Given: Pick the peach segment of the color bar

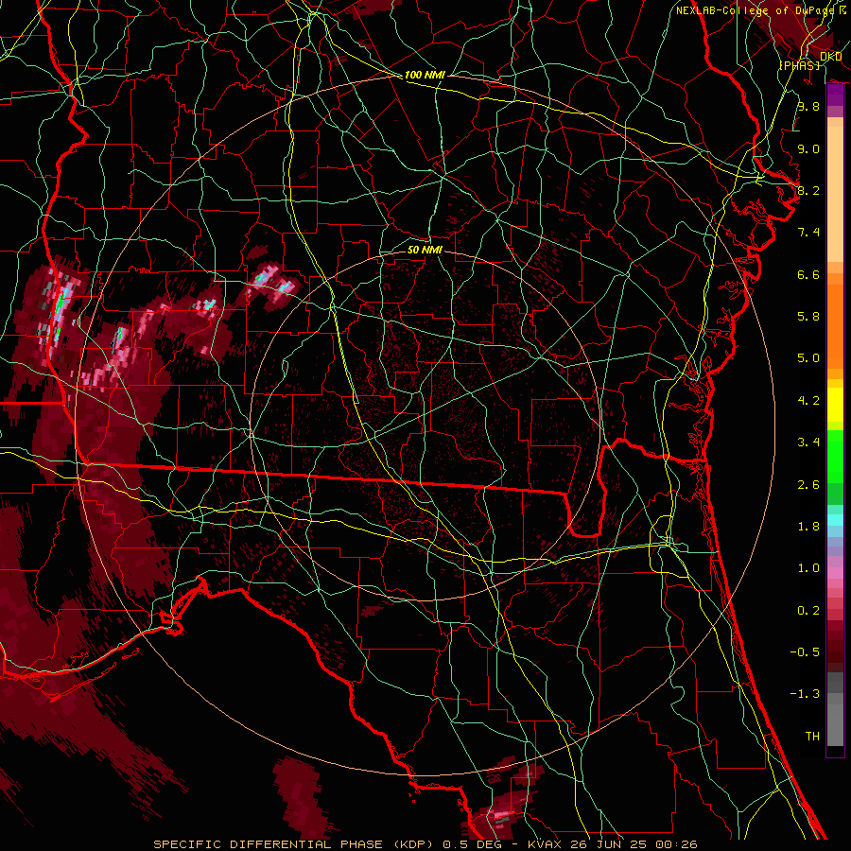Looking at the screenshot, I should pyautogui.click(x=835, y=190).
